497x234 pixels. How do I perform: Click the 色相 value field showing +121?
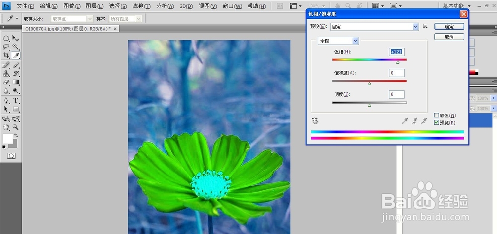(x=397, y=52)
